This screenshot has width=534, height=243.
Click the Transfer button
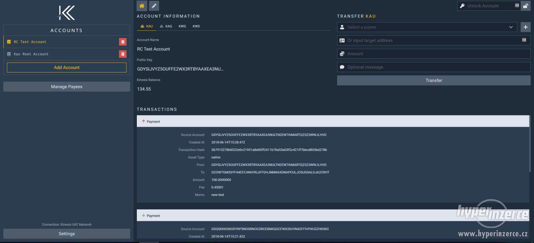click(x=434, y=80)
